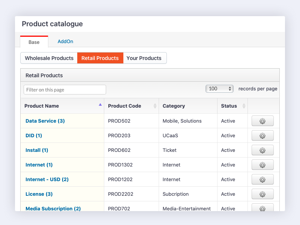Select the Wholesale Products tab
This screenshot has height=225, width=300.
click(49, 58)
